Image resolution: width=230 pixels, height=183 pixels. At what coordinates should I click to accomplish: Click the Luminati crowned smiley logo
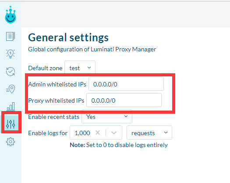point(11,14)
